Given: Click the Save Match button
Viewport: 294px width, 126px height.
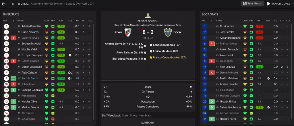Looking at the screenshot, I should click(252, 3).
